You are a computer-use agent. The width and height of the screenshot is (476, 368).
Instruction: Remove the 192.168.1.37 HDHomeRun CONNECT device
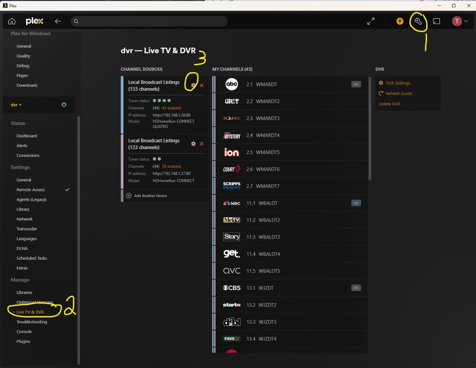click(201, 144)
